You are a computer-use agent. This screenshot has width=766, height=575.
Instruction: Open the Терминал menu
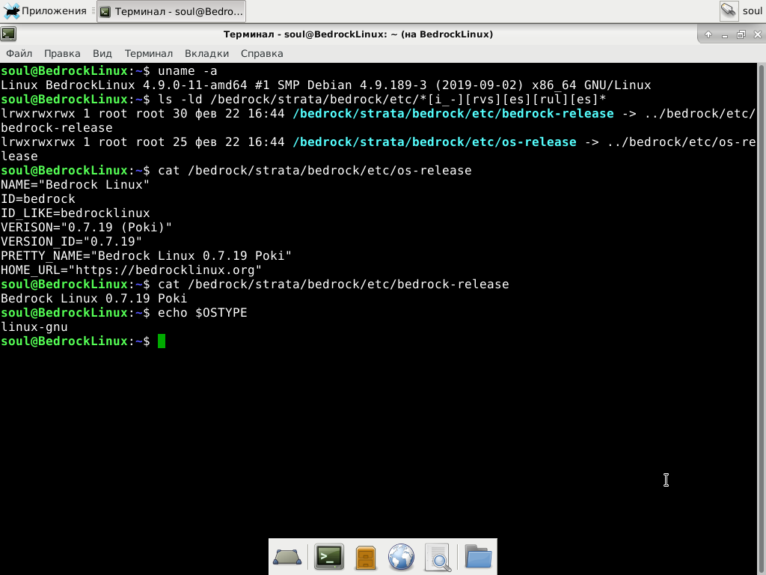point(149,53)
